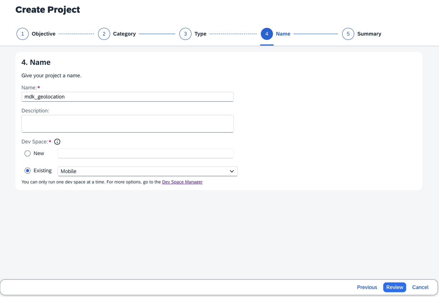
Task: Click the step 5 Summary circle icon
Action: (x=348, y=34)
